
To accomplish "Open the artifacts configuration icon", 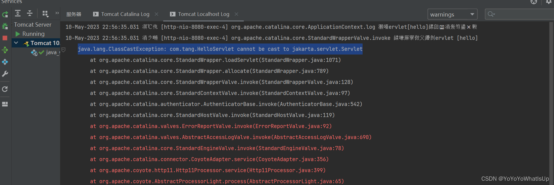I will 5,62.
